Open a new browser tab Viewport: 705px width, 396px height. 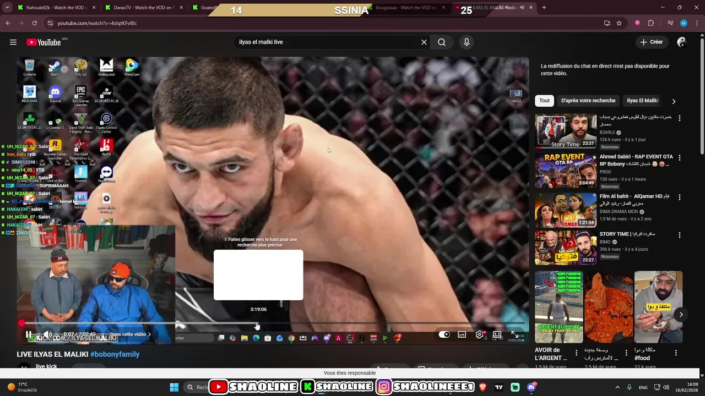pos(544,8)
